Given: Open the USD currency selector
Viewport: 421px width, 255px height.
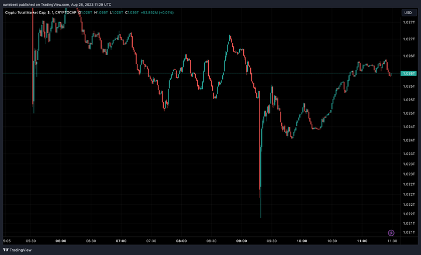Looking at the screenshot, I should [x=408, y=13].
